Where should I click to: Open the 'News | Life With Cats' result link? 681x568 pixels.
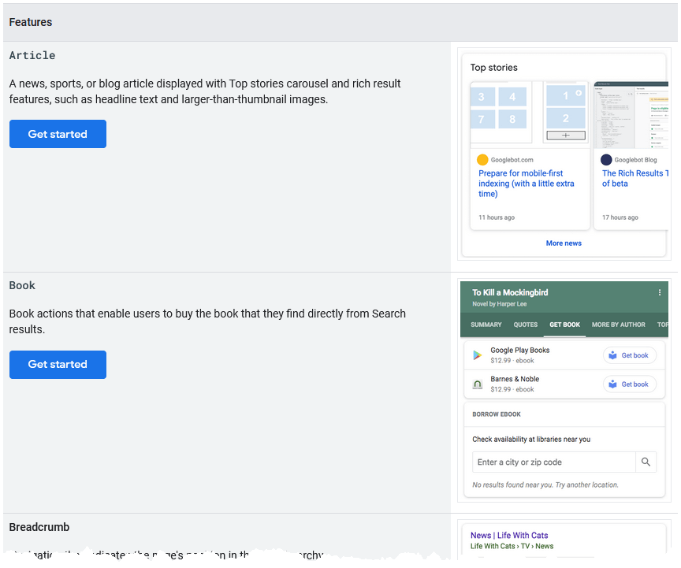click(509, 536)
